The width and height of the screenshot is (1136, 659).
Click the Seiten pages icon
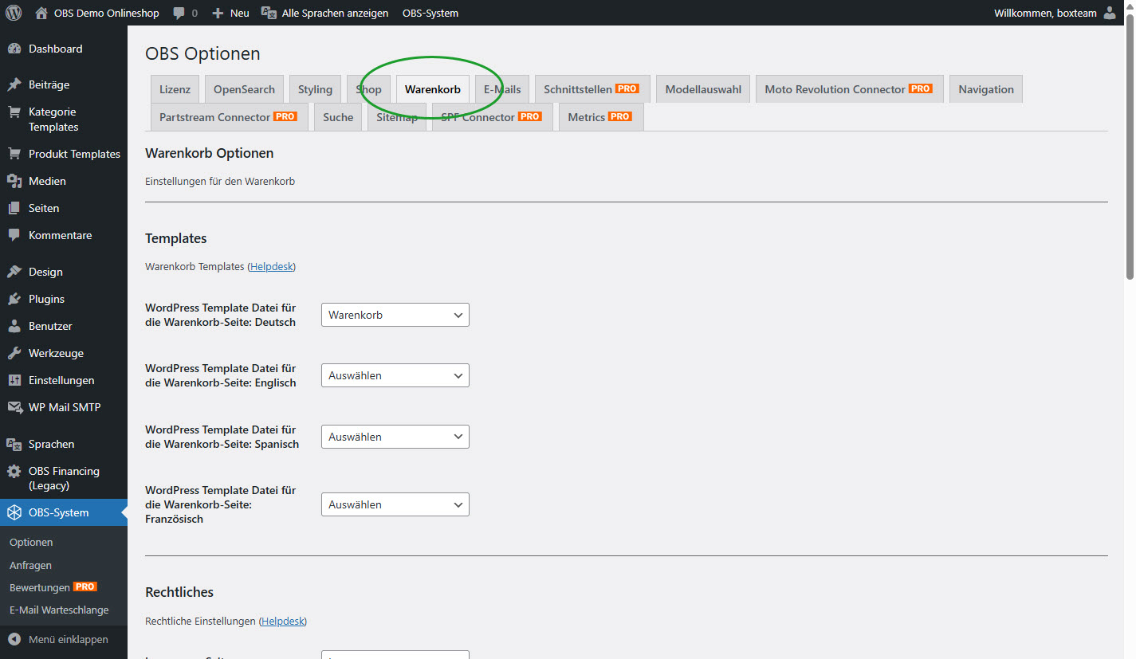pyautogui.click(x=14, y=208)
